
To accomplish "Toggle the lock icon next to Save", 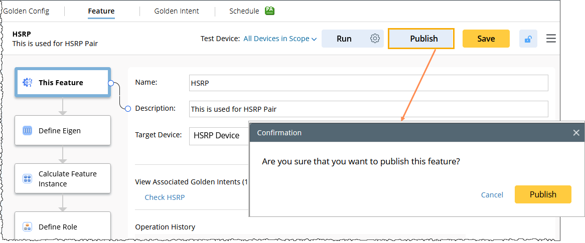I will [528, 39].
